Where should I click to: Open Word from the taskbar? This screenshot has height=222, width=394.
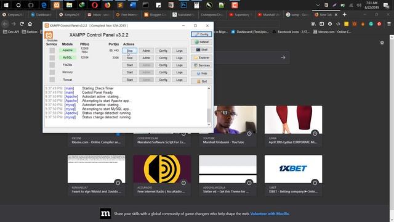click(133, 5)
